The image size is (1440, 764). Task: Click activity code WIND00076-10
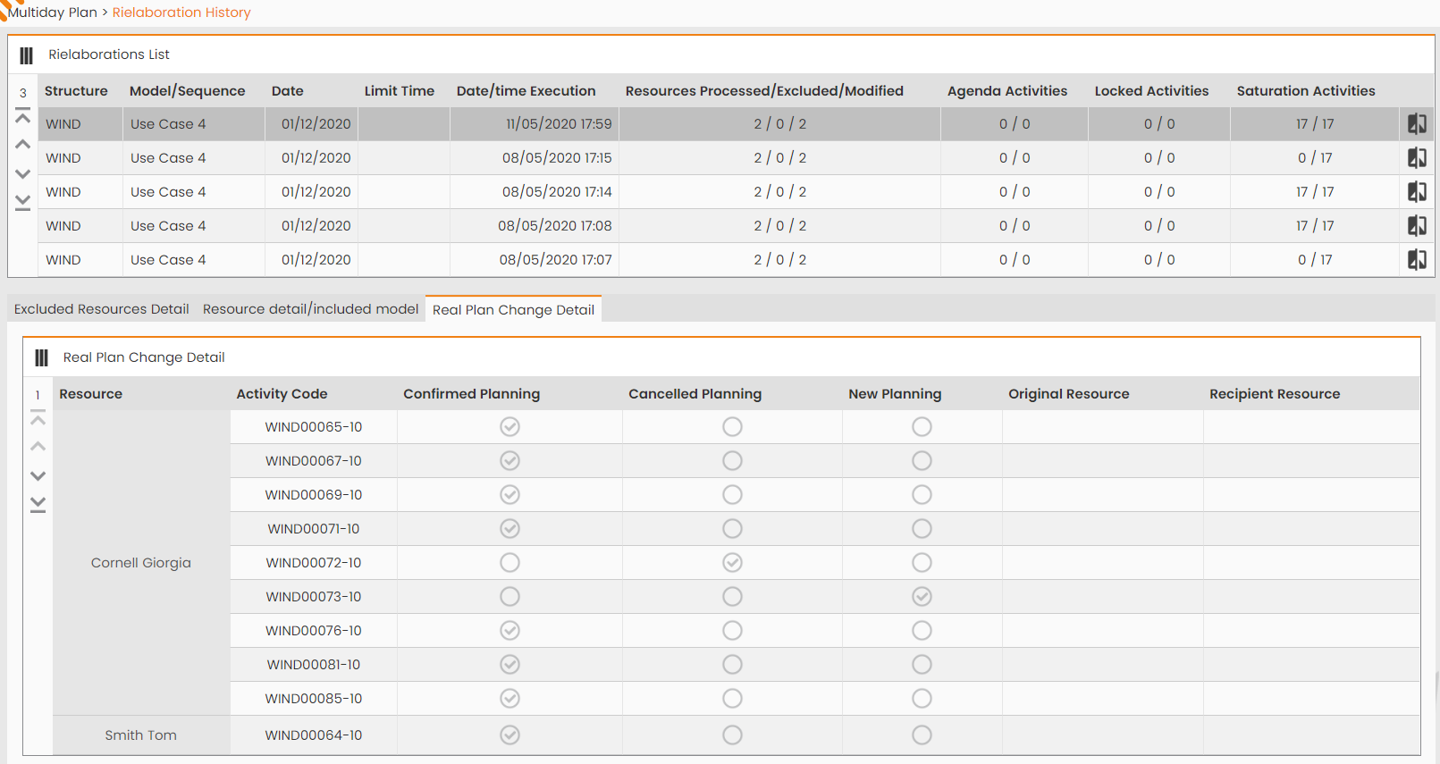[314, 631]
